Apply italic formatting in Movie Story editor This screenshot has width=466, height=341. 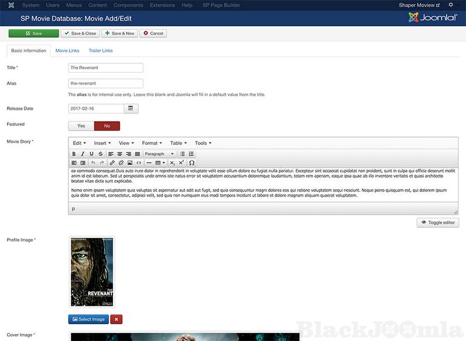83,154
